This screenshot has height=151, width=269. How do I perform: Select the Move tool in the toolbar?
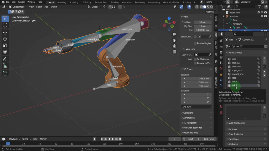point(5,32)
